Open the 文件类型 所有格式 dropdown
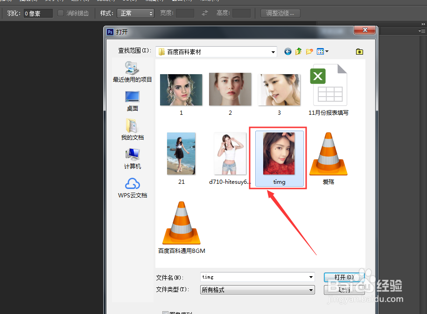 coord(257,290)
